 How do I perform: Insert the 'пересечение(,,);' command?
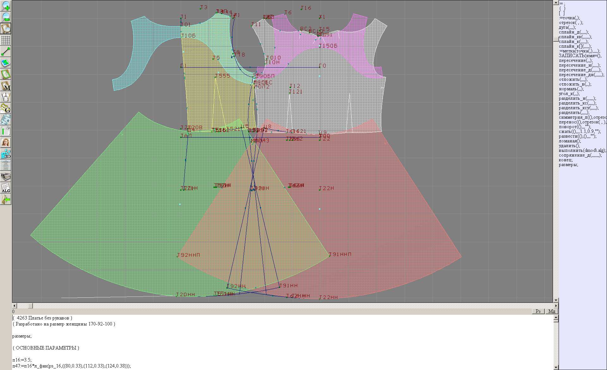tap(575, 61)
